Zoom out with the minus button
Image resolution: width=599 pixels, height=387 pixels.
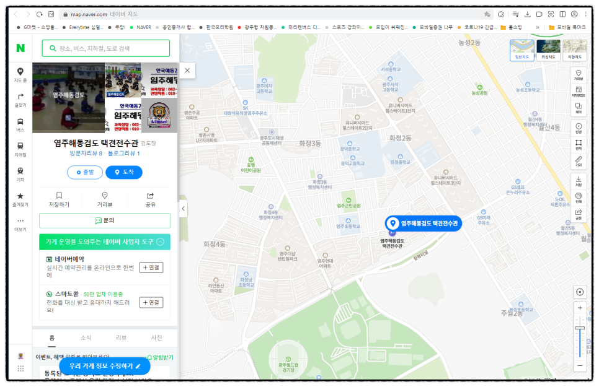click(x=580, y=365)
